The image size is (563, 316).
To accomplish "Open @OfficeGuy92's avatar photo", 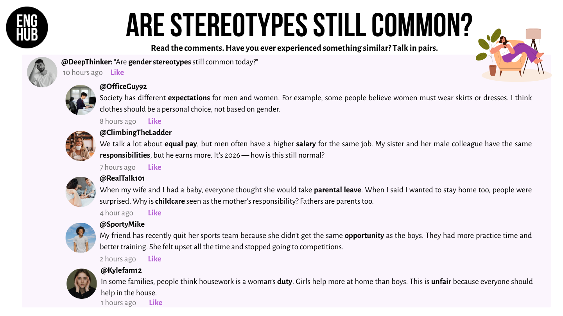I will coord(81,100).
